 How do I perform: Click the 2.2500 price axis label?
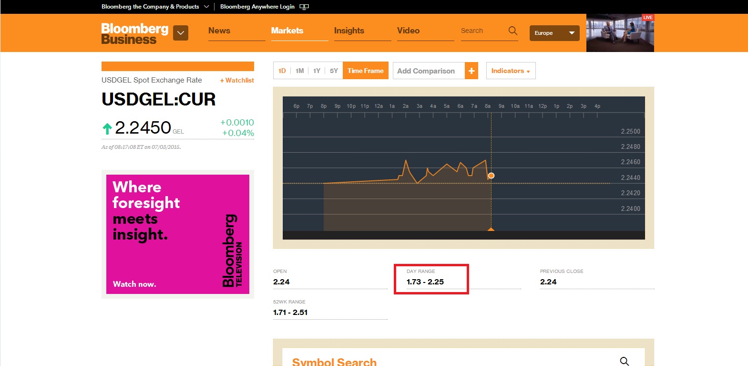click(x=630, y=131)
